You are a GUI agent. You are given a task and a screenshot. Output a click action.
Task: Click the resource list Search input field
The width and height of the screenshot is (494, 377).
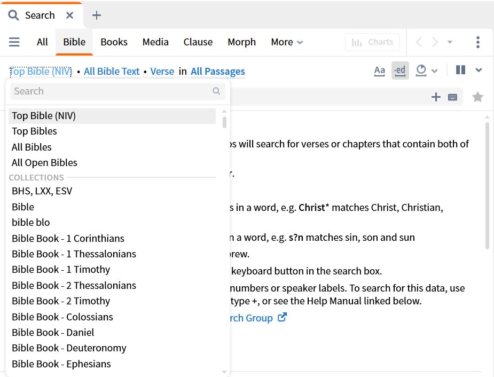(x=111, y=91)
